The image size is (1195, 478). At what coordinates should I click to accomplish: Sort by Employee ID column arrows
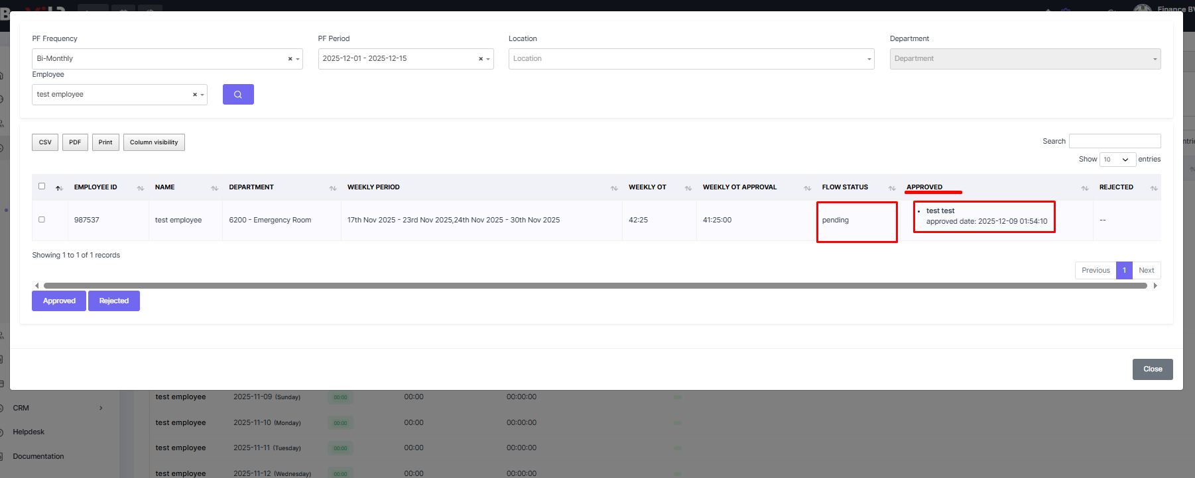pyautogui.click(x=141, y=188)
